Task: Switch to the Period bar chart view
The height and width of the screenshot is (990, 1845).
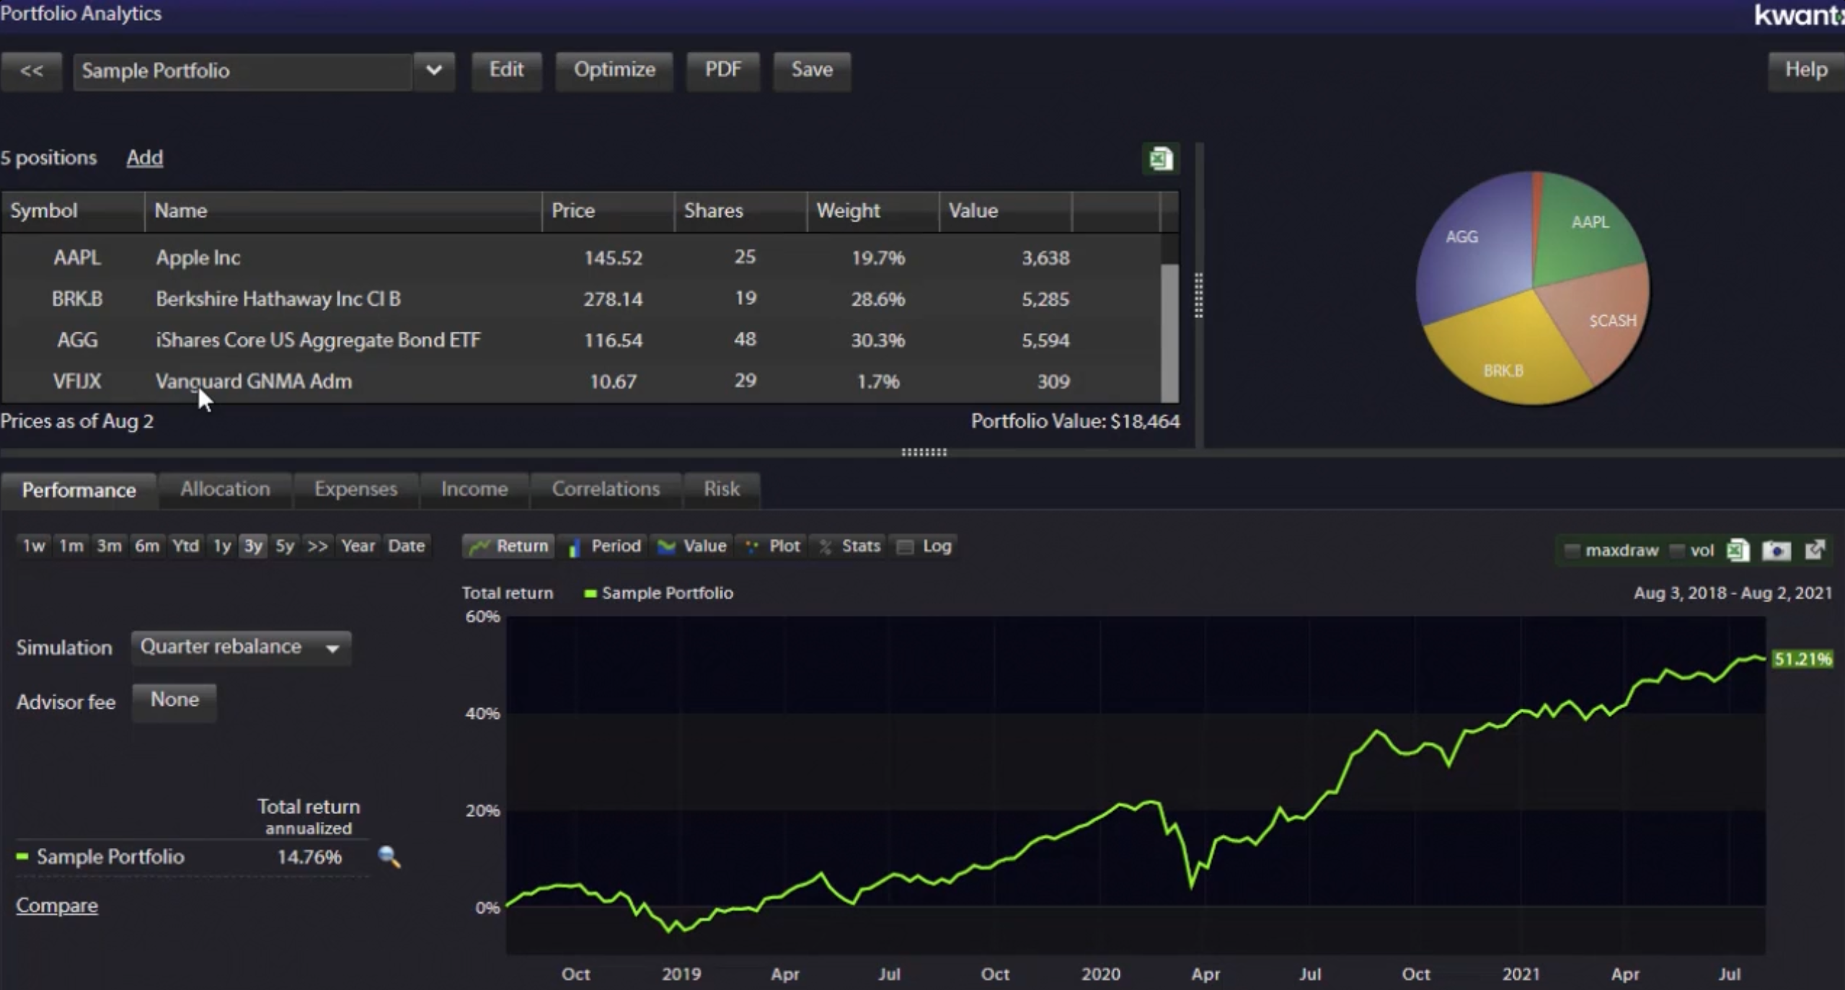Action: (603, 546)
